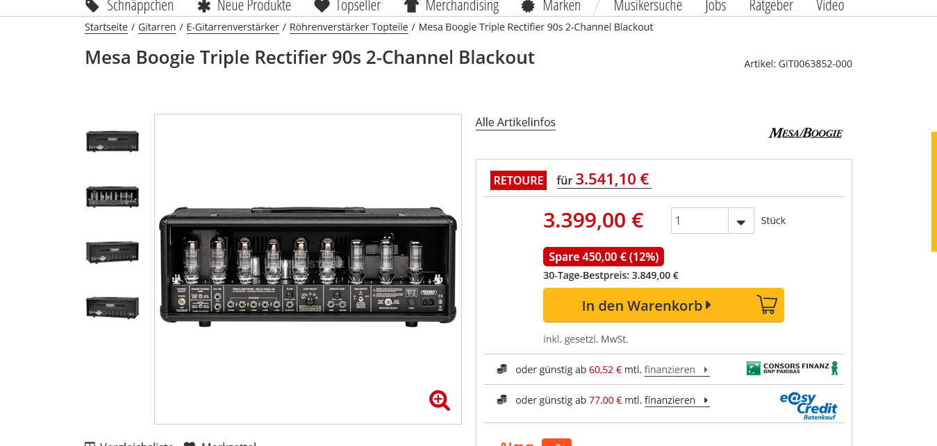Go to Röhrenverstärker Topteile breadcrumb
Screen dimensions: 937x446
click(349, 27)
